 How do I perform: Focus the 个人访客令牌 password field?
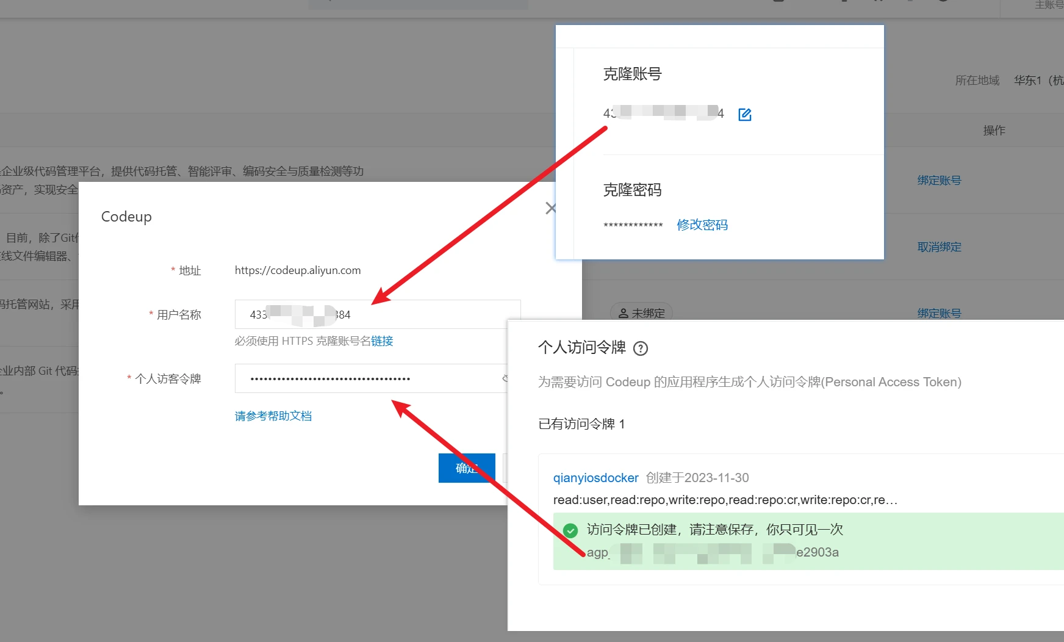click(366, 378)
